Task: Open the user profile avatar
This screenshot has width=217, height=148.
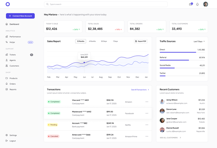Action: (206, 4)
